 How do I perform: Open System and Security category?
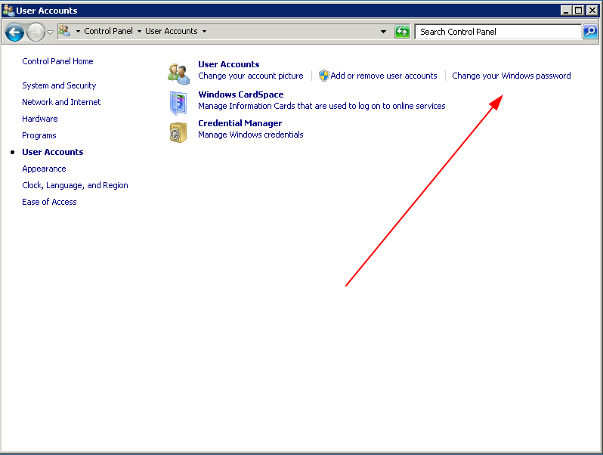click(x=59, y=85)
